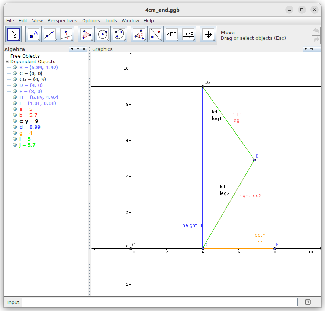Open the Help menu

click(149, 21)
